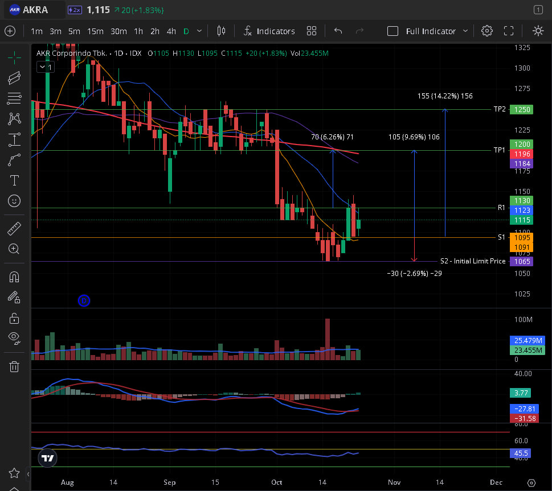Collapse the indicator legend under chart title
This screenshot has width=552, height=491.
tap(42, 67)
